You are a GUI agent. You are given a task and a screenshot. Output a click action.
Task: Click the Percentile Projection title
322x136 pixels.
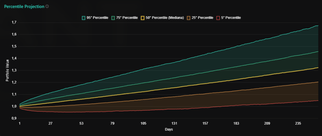24,6
